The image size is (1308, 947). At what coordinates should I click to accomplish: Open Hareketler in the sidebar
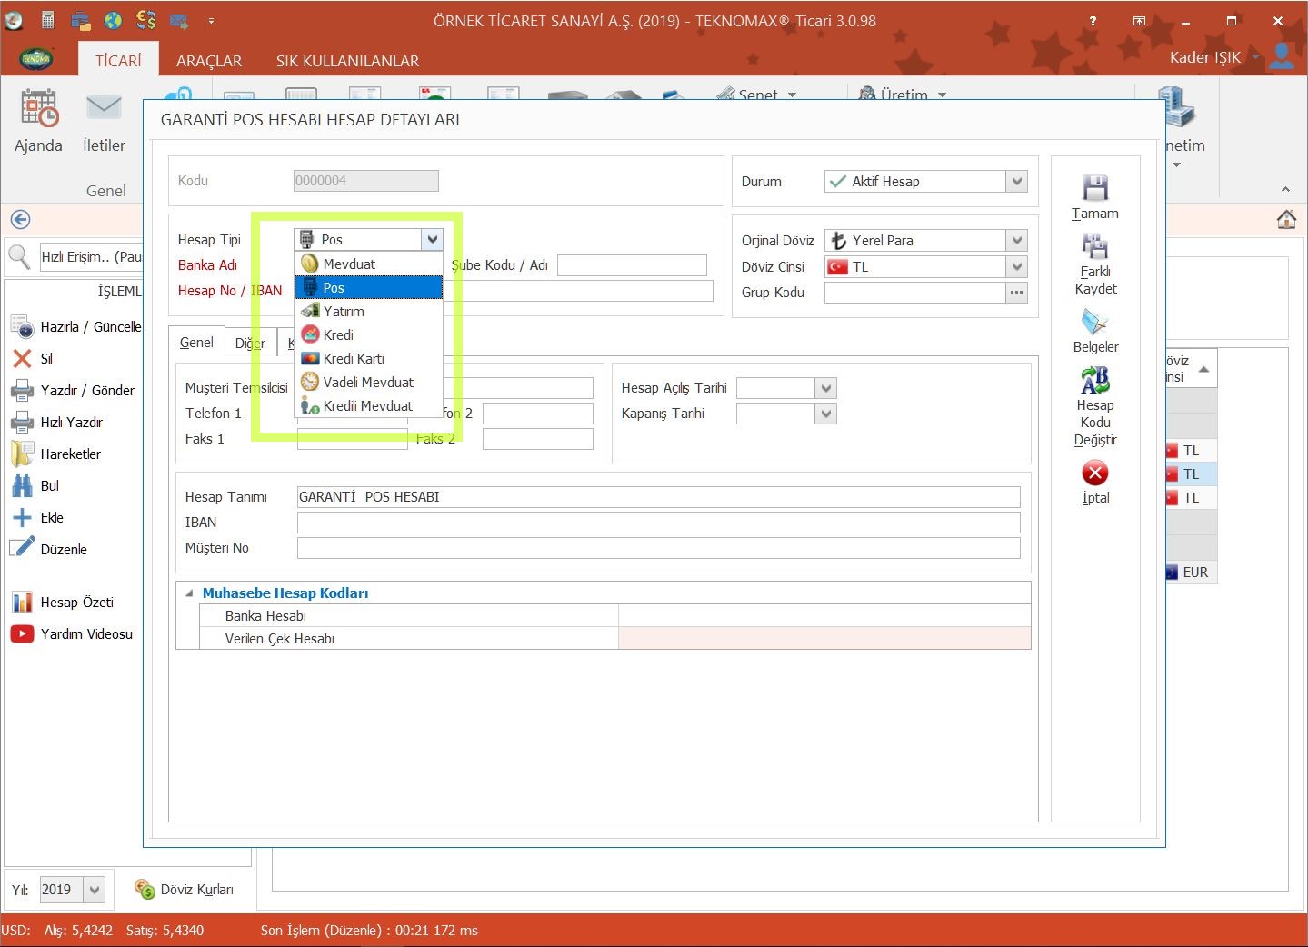click(55, 454)
